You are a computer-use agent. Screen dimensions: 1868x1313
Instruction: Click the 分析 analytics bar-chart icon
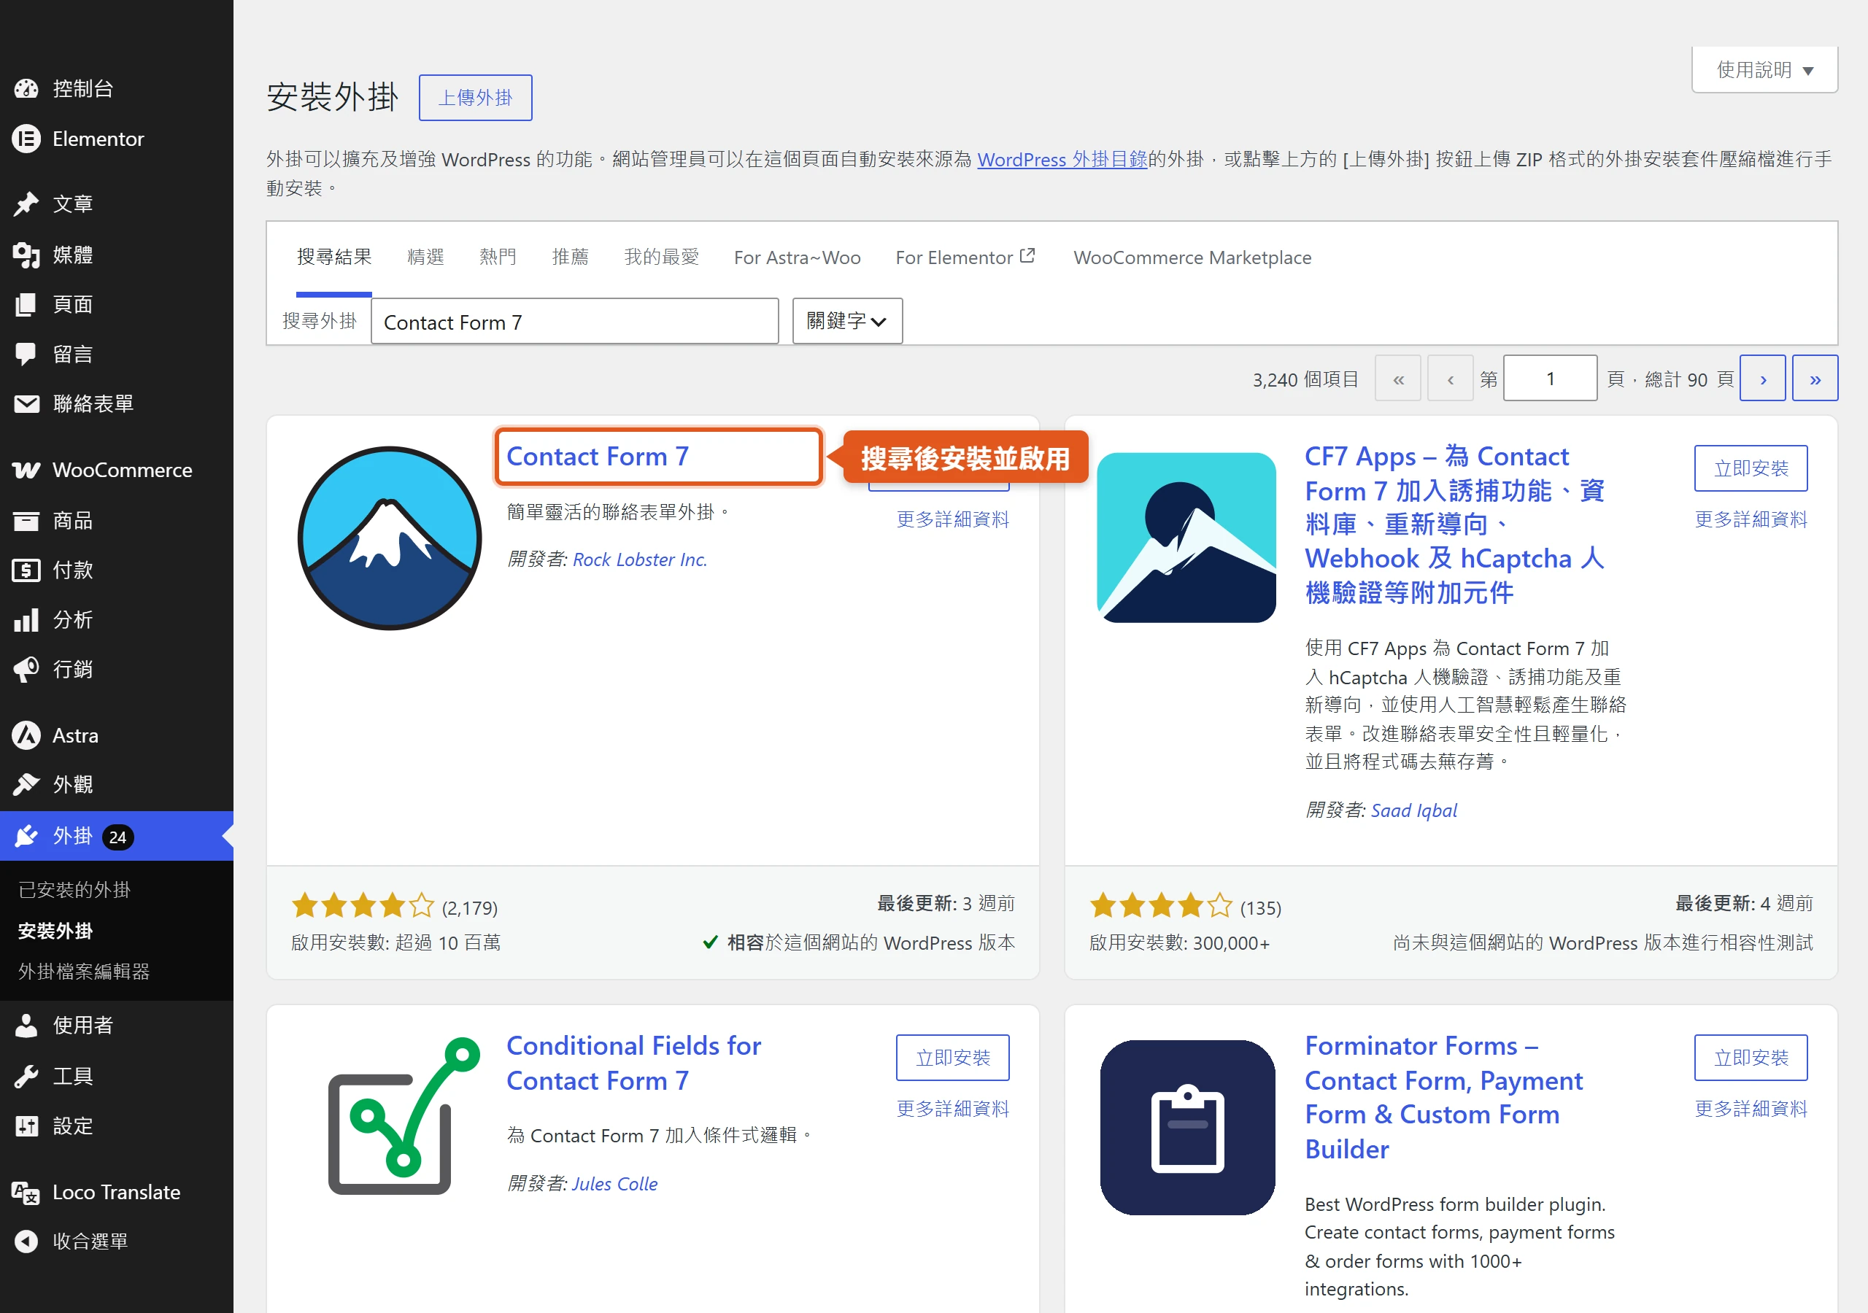pos(26,620)
